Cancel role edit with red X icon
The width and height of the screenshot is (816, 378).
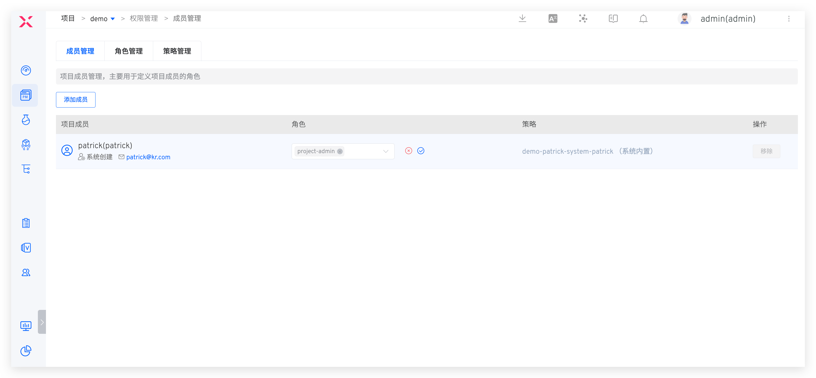(x=408, y=151)
